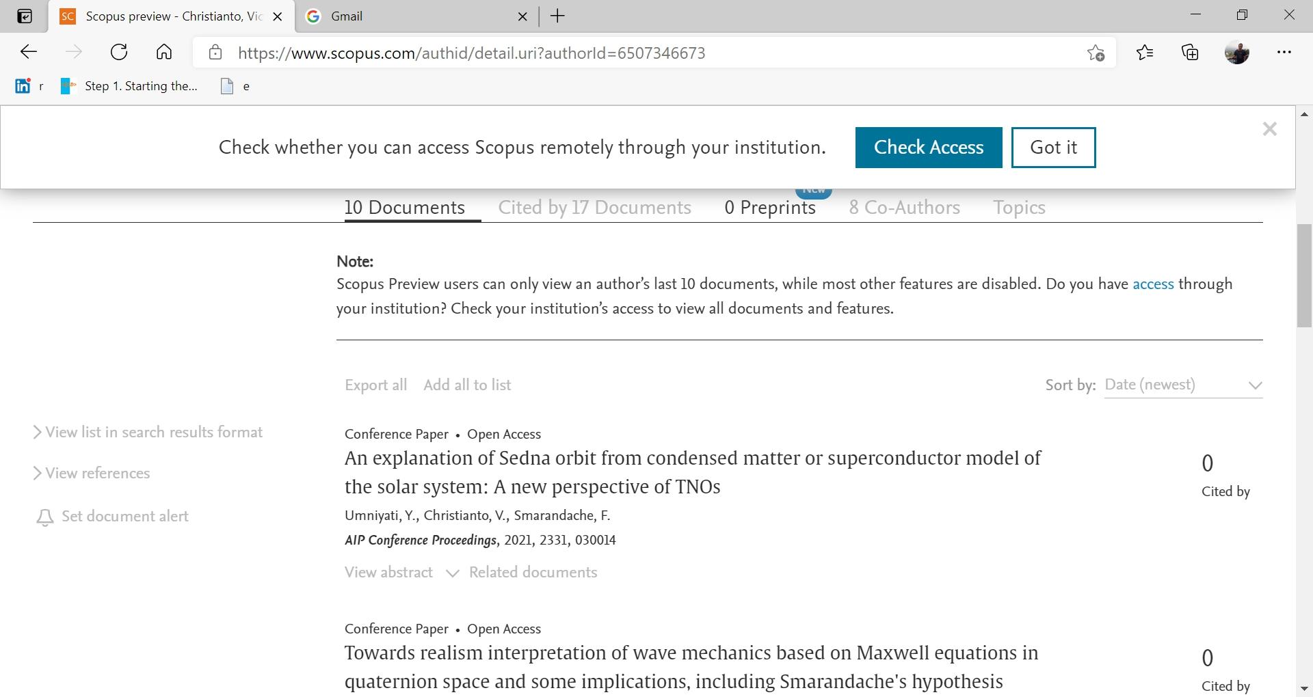Switch to the Cited by 17 Documents tab
The height and width of the screenshot is (697, 1313).
(594, 208)
